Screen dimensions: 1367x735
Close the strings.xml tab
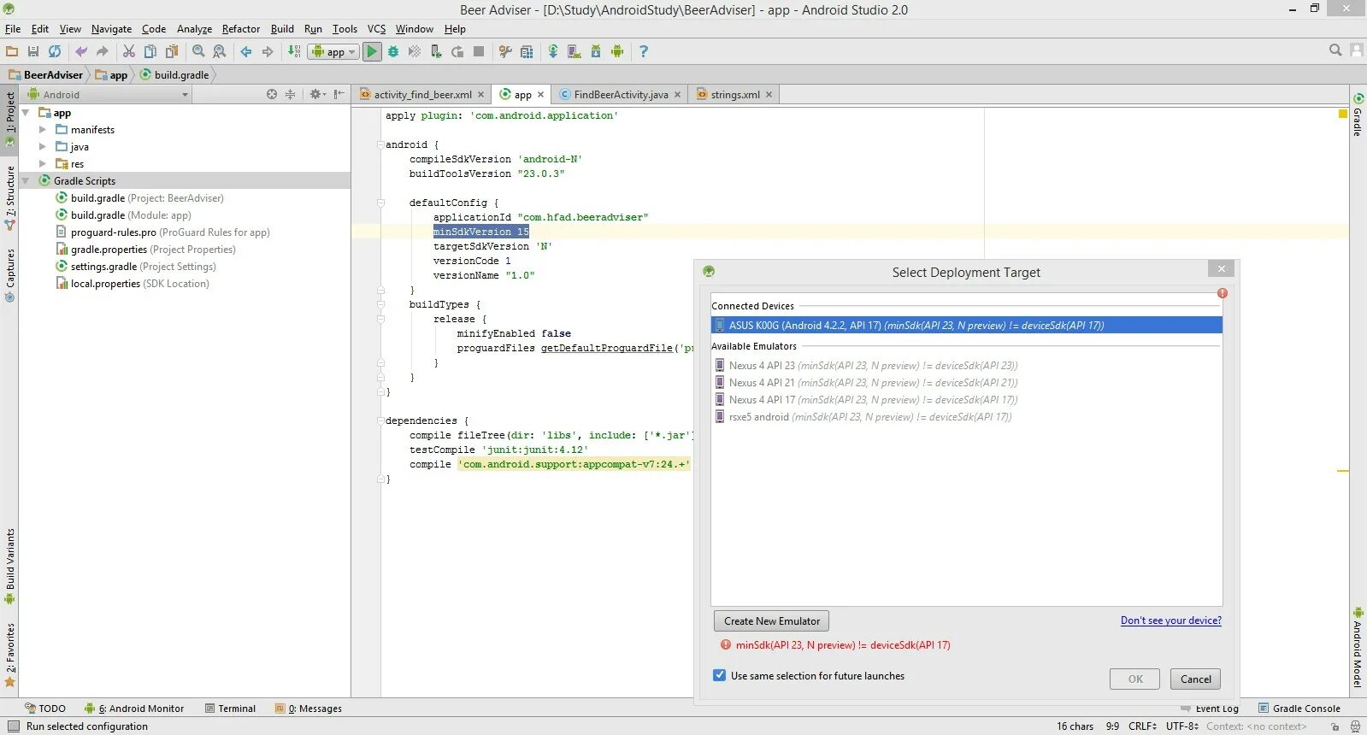click(x=769, y=95)
